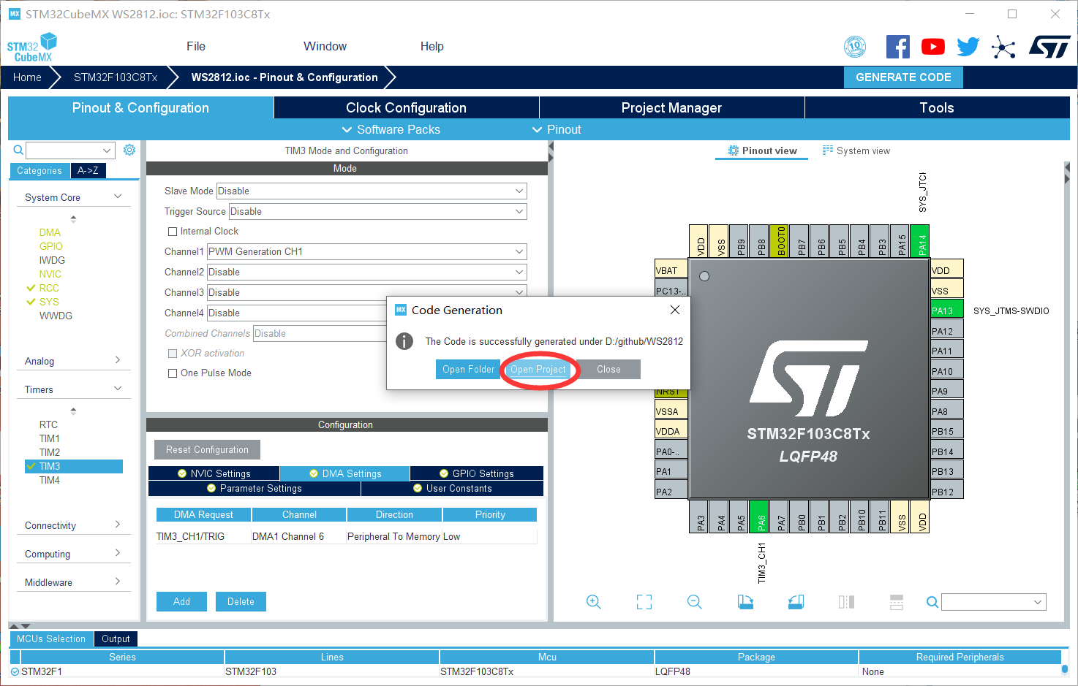Open the ST Facebook page icon
This screenshot has height=686, width=1078.
tap(897, 47)
